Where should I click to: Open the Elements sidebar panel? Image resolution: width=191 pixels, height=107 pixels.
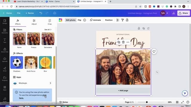tap(5, 31)
